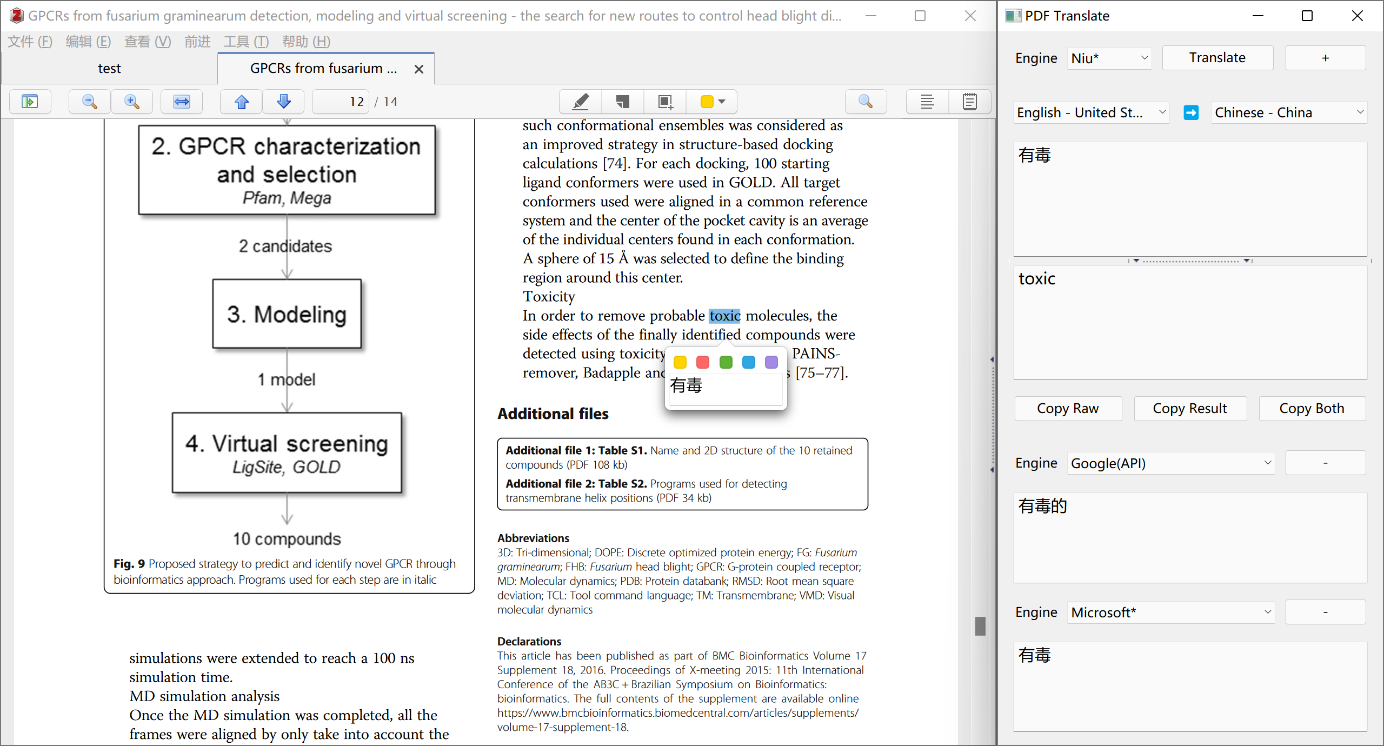Swap languages with the blue arrow
The height and width of the screenshot is (746, 1384).
[x=1191, y=112]
